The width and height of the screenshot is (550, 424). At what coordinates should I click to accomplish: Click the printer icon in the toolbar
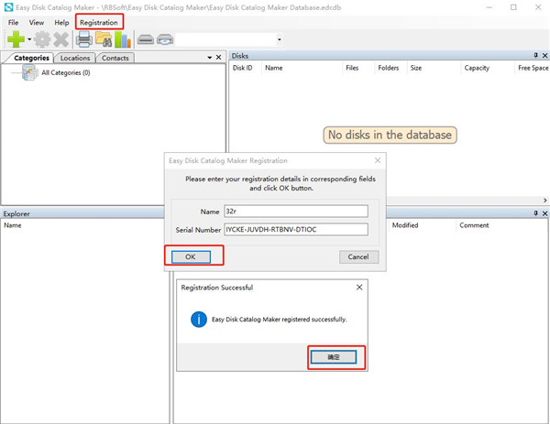coord(84,38)
